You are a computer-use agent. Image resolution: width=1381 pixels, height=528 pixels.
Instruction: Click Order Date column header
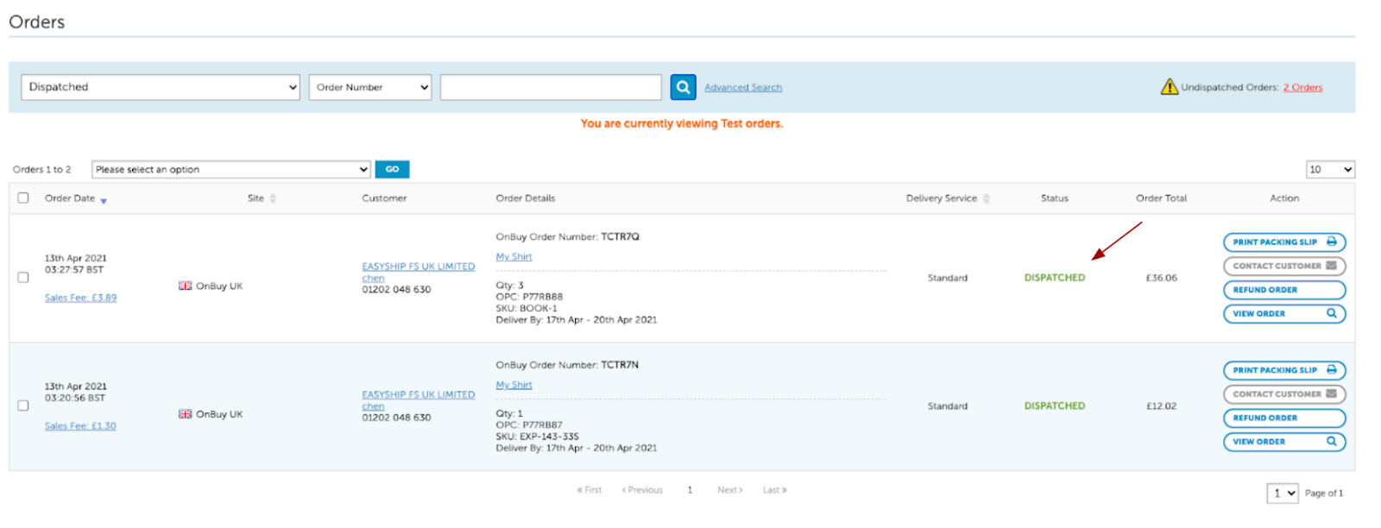coord(70,198)
